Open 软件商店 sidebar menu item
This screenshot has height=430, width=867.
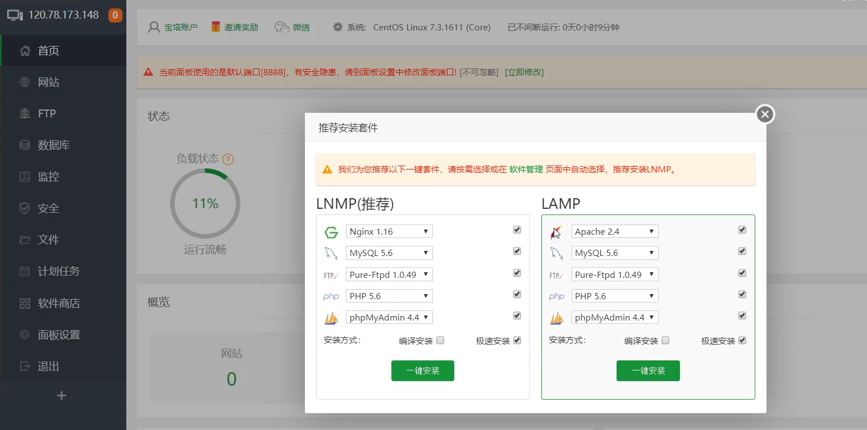coord(63,303)
